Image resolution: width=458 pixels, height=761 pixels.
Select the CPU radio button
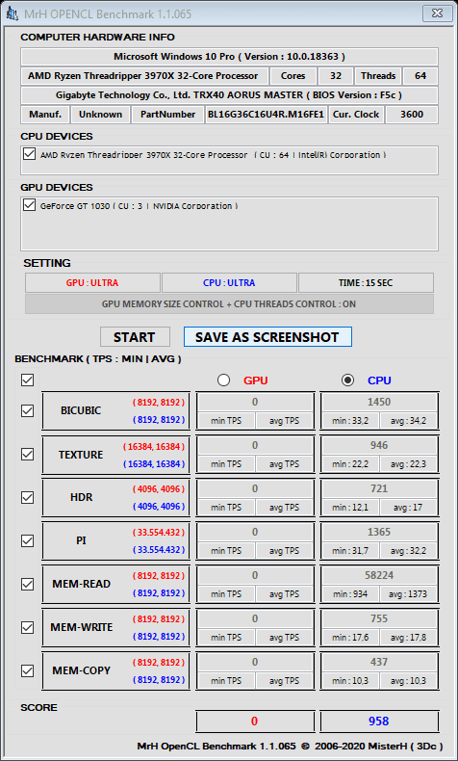click(x=347, y=380)
